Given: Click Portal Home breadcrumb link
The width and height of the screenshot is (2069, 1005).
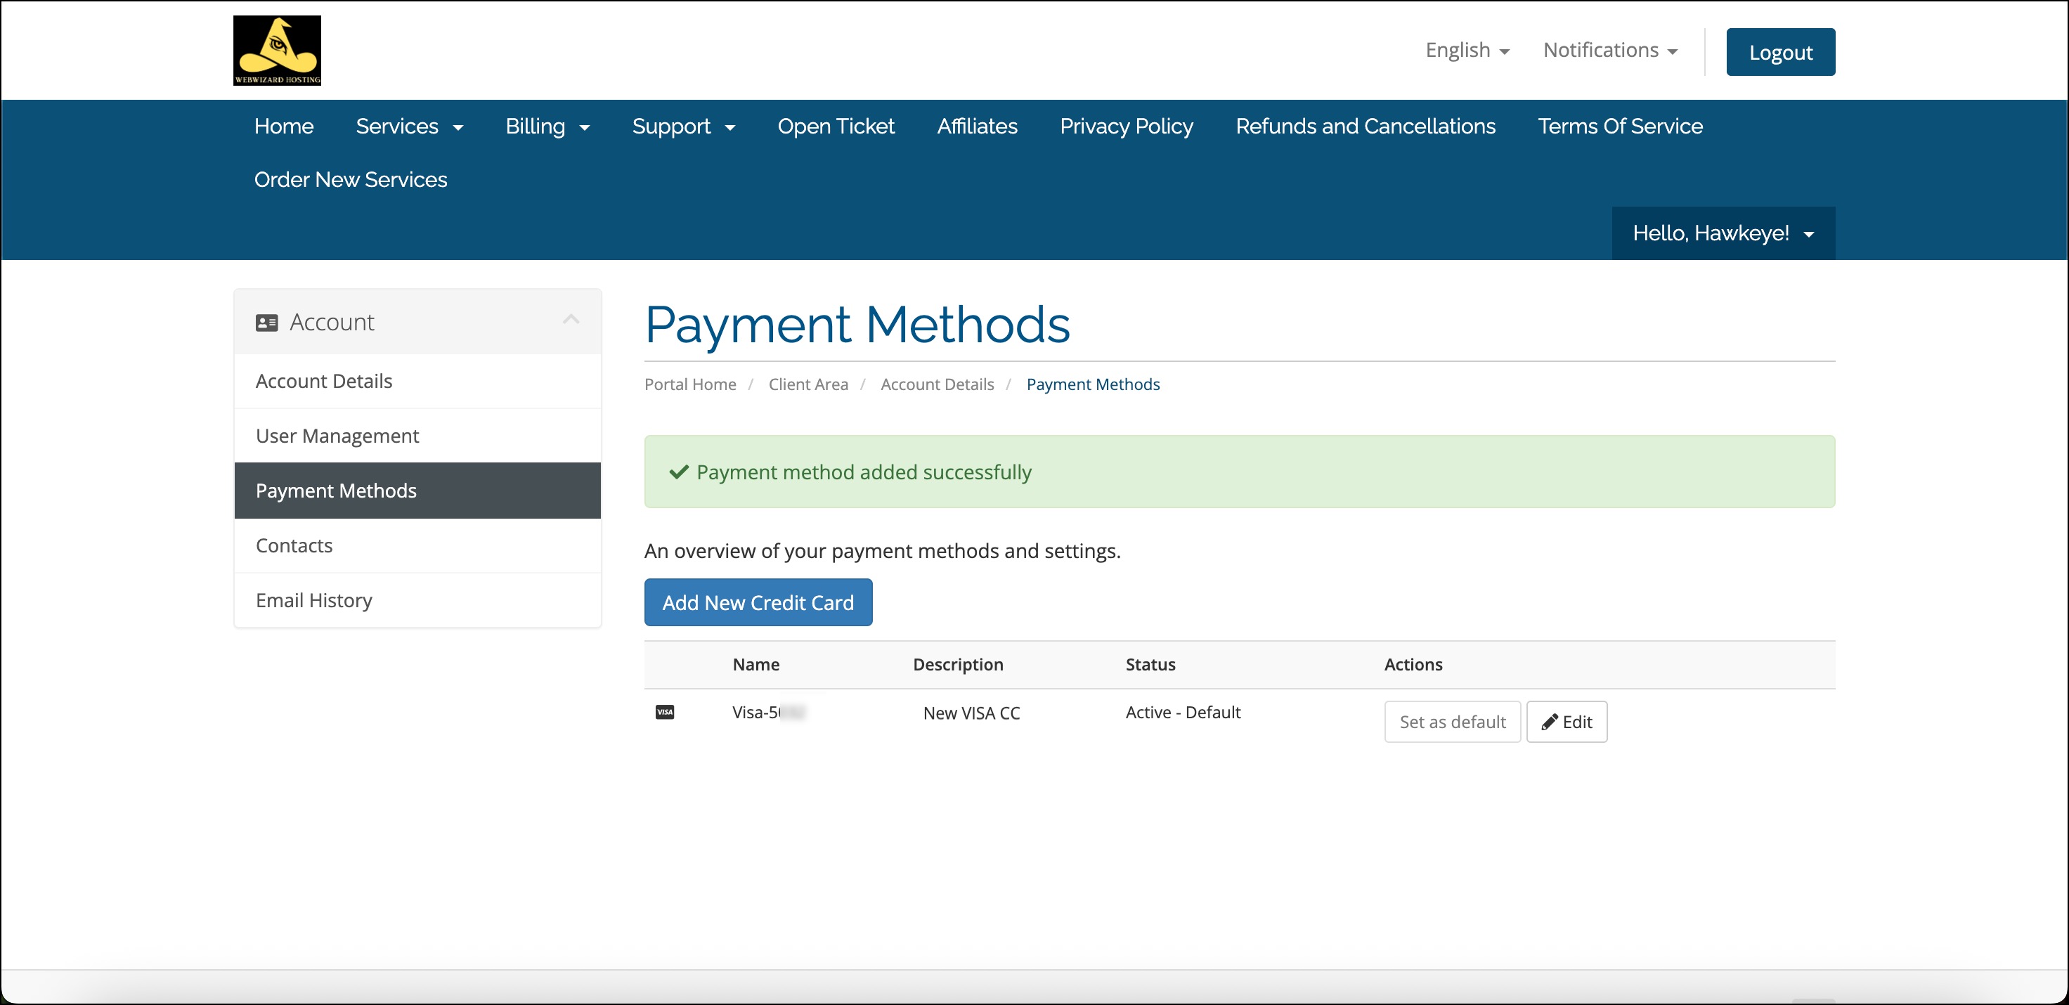Looking at the screenshot, I should pyautogui.click(x=690, y=384).
